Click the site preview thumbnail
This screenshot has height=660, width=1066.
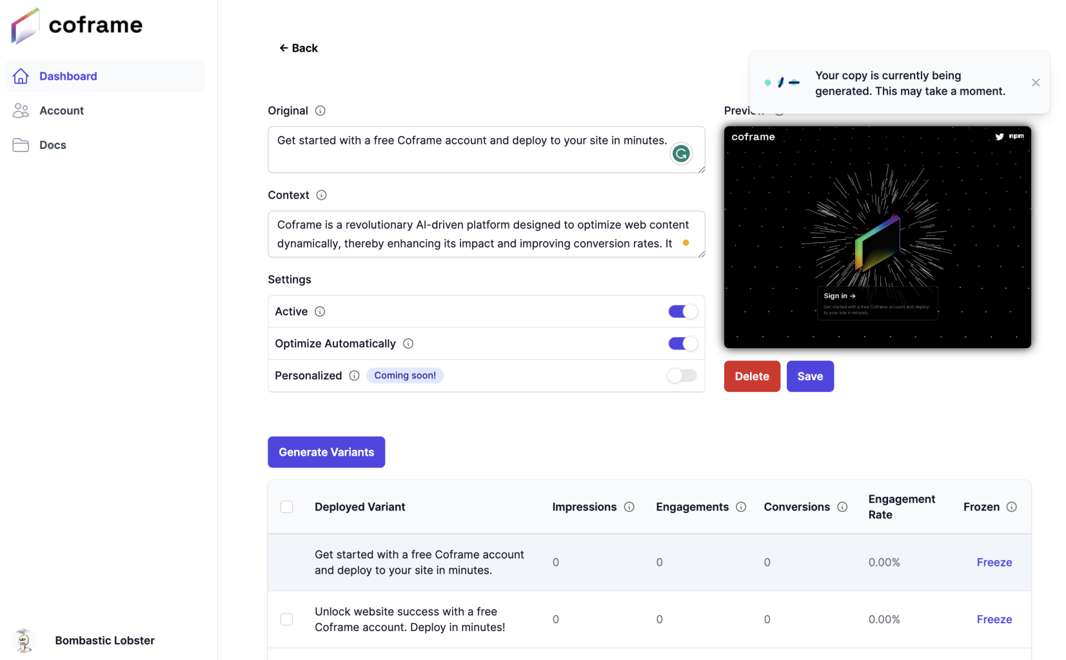coord(877,237)
